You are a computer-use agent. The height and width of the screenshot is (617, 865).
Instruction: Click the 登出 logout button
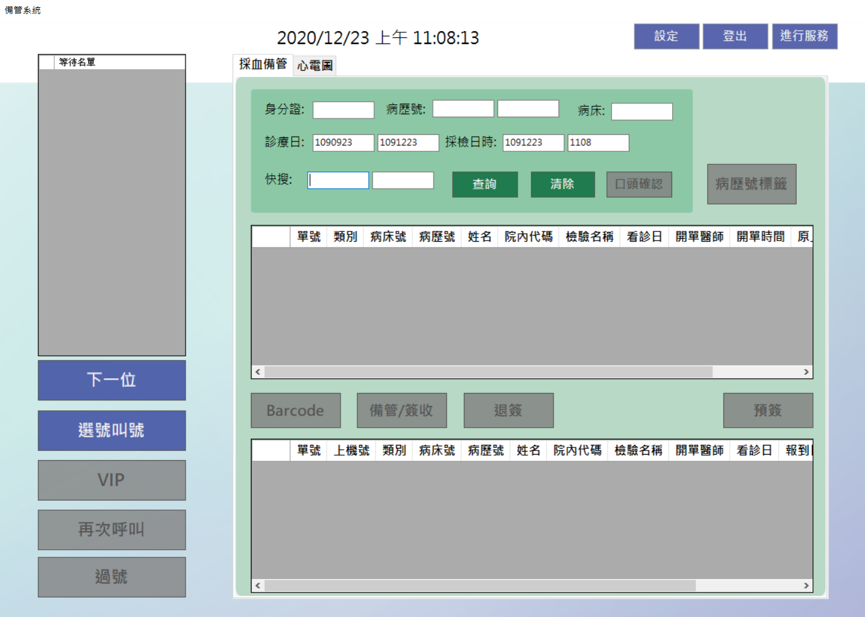[x=736, y=37]
